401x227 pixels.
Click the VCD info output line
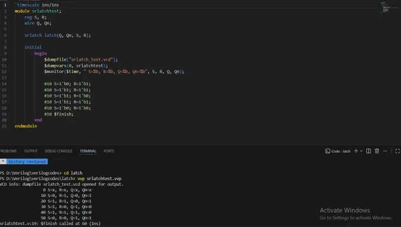click(62, 184)
